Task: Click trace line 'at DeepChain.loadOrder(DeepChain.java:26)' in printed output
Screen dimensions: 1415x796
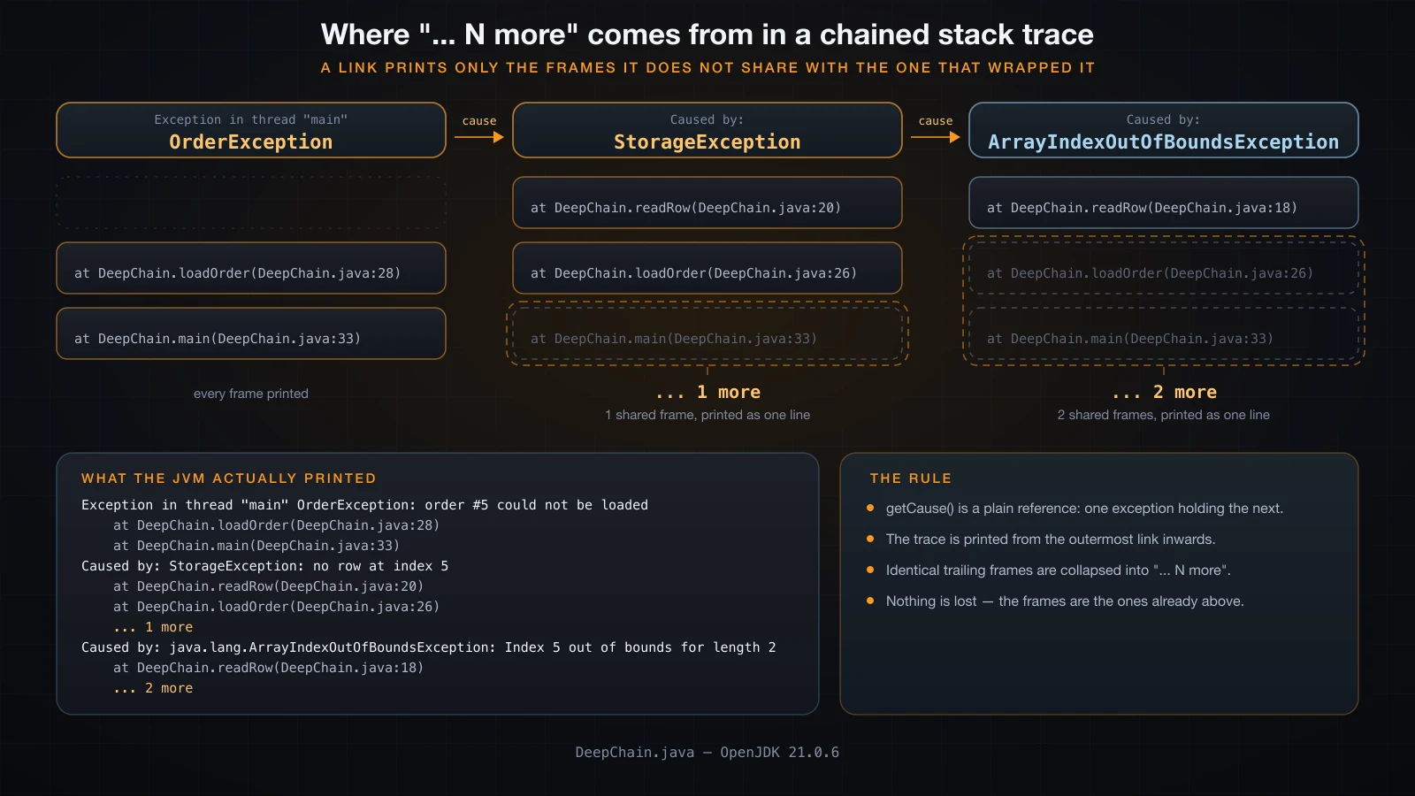Action: [276, 607]
